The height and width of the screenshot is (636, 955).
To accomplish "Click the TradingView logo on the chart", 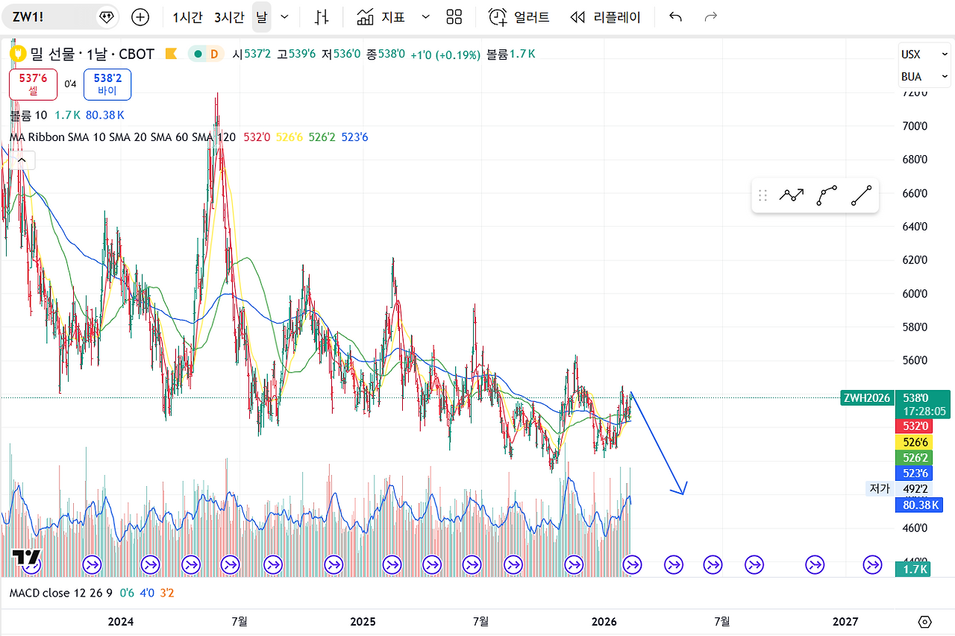I will click(27, 558).
